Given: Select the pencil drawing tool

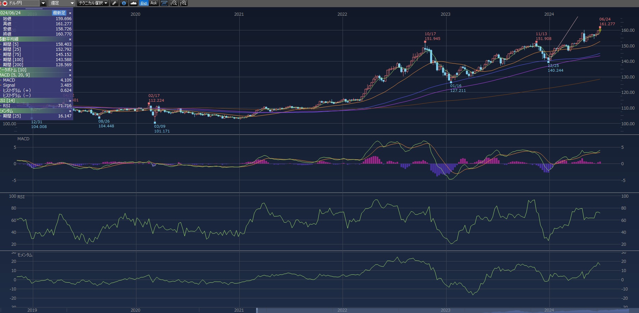Looking at the screenshot, I should point(115,3).
